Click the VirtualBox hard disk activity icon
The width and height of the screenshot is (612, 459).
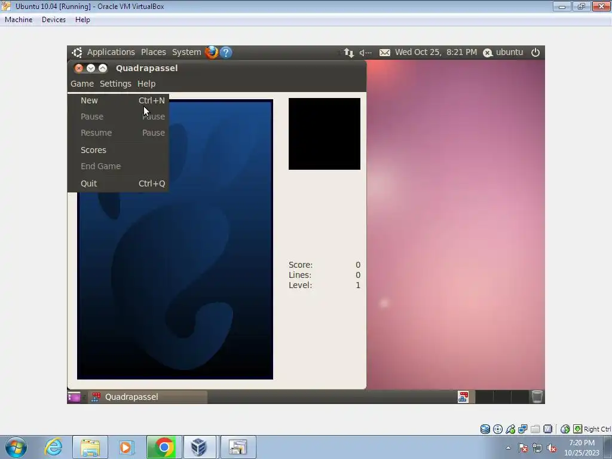click(x=485, y=429)
